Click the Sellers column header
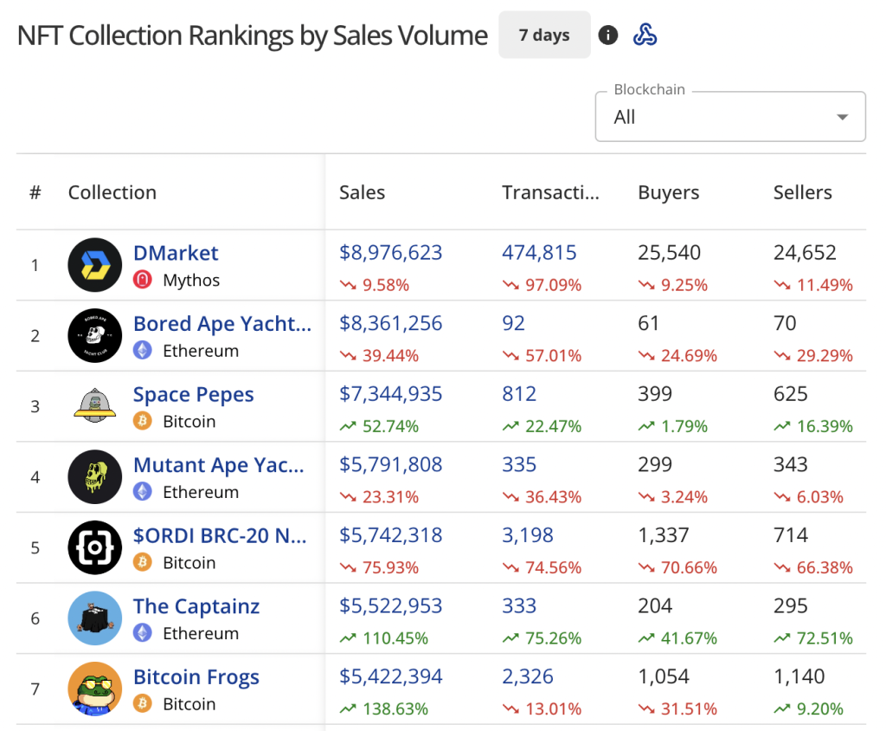886x731 pixels. (803, 192)
